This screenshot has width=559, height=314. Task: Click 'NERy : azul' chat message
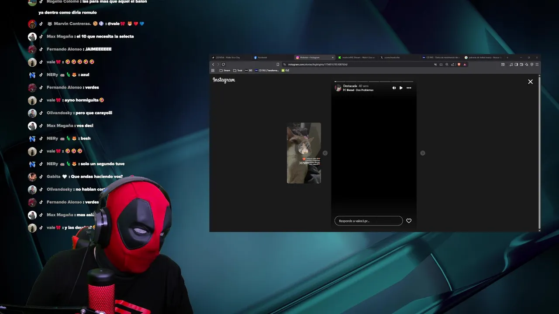tap(68, 75)
